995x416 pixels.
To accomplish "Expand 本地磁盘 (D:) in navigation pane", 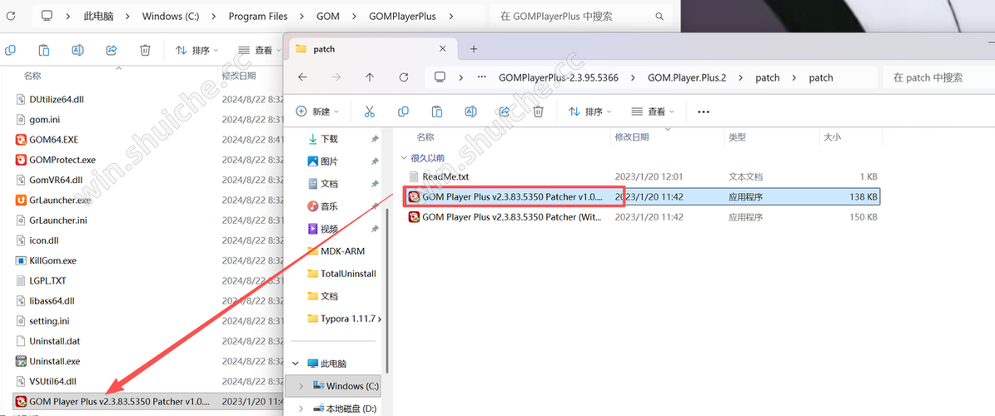I will point(301,409).
